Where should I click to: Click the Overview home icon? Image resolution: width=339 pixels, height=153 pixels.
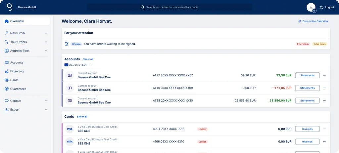click(7, 21)
